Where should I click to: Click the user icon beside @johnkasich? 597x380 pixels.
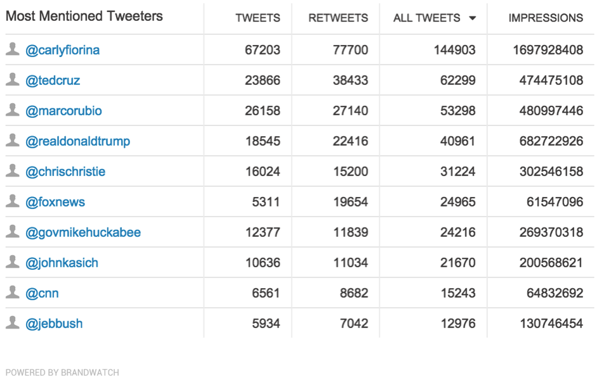(x=13, y=262)
